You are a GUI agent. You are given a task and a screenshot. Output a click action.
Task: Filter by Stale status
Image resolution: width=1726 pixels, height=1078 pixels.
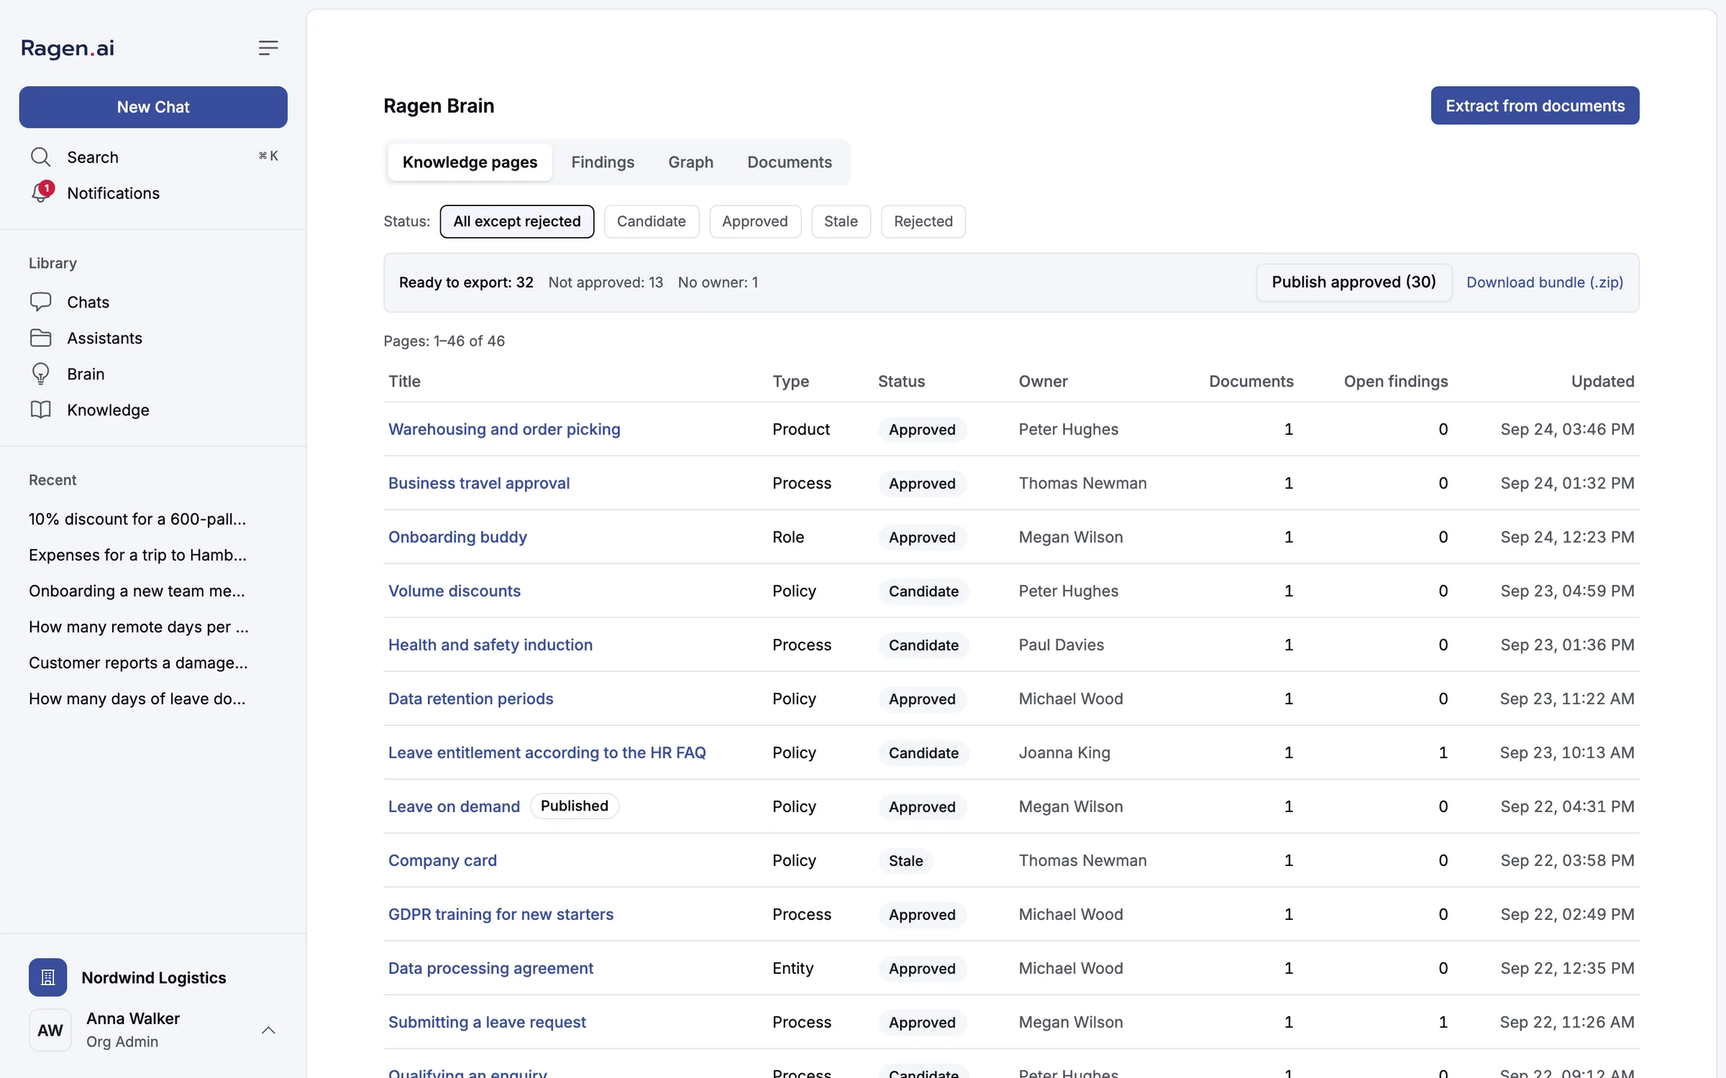tap(841, 221)
